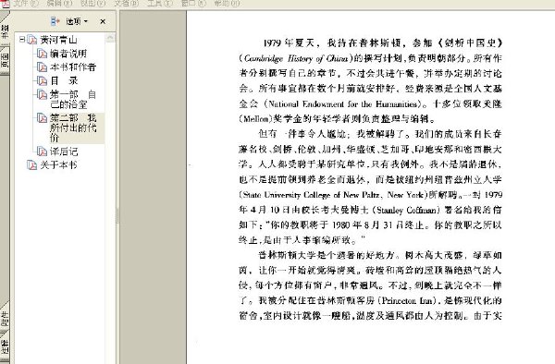
Task: Click the bookmarks panel scroll-up arrow
Action: click(x=110, y=38)
